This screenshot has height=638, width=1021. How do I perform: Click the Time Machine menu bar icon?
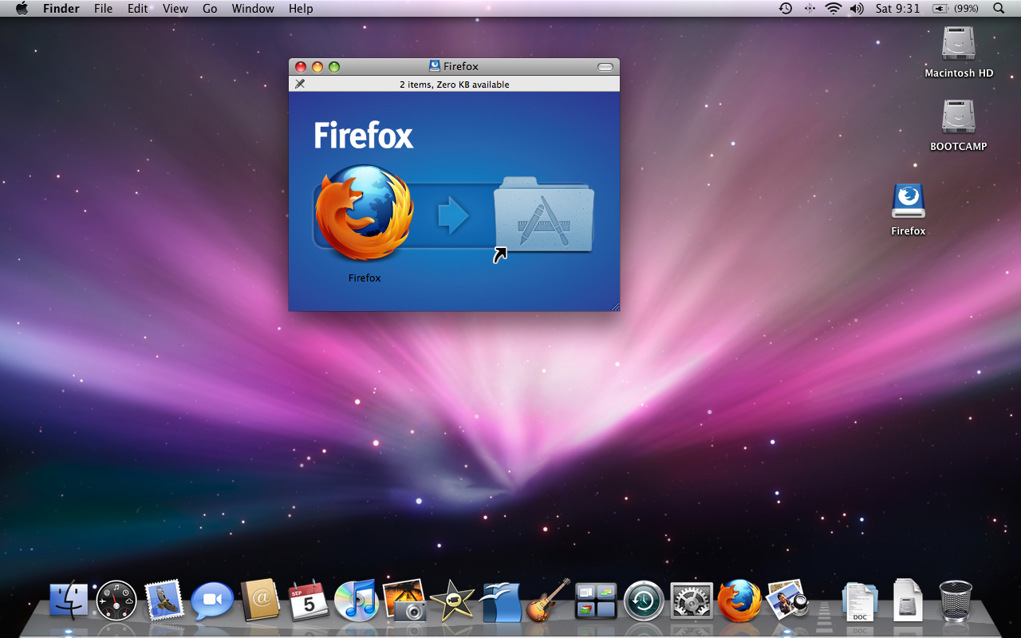click(x=786, y=9)
